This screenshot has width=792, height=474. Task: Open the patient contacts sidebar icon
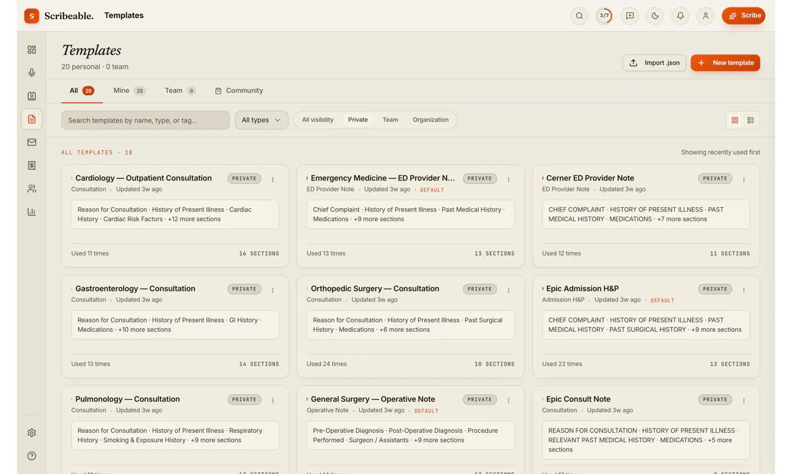point(32,96)
